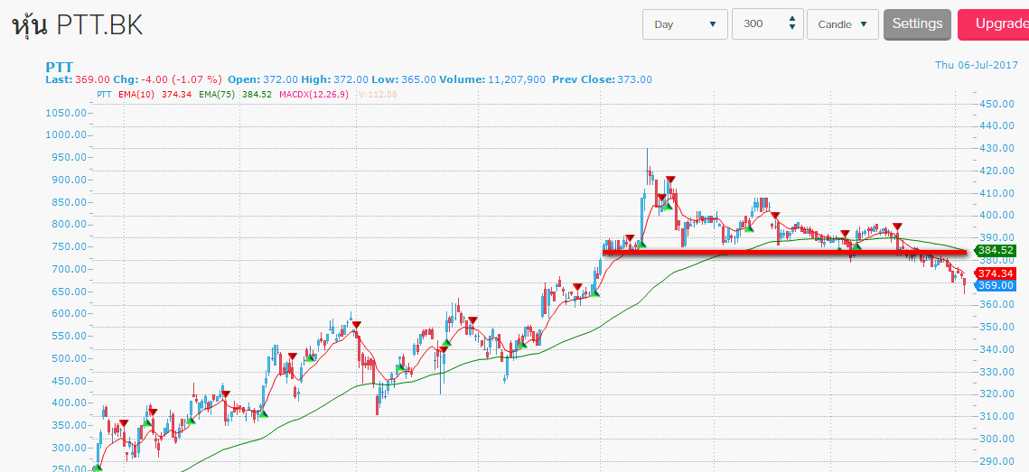Click the High: 372.00 quote field
The height and width of the screenshot is (472, 1029).
coord(335,79)
